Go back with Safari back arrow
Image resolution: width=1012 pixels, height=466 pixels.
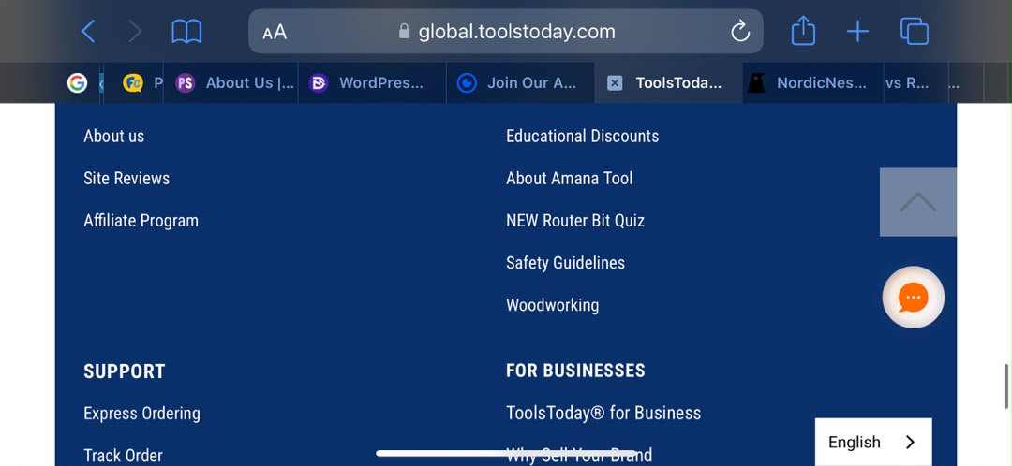[88, 31]
